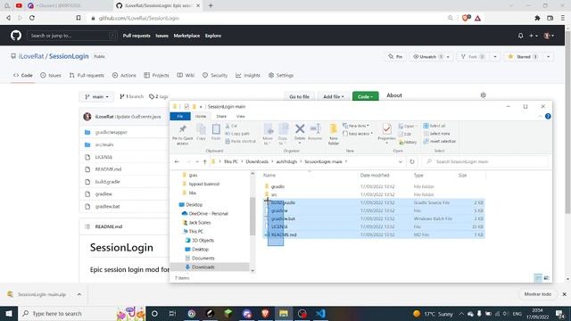Open the Insights repository tab
The image size is (571, 321).
click(x=248, y=75)
